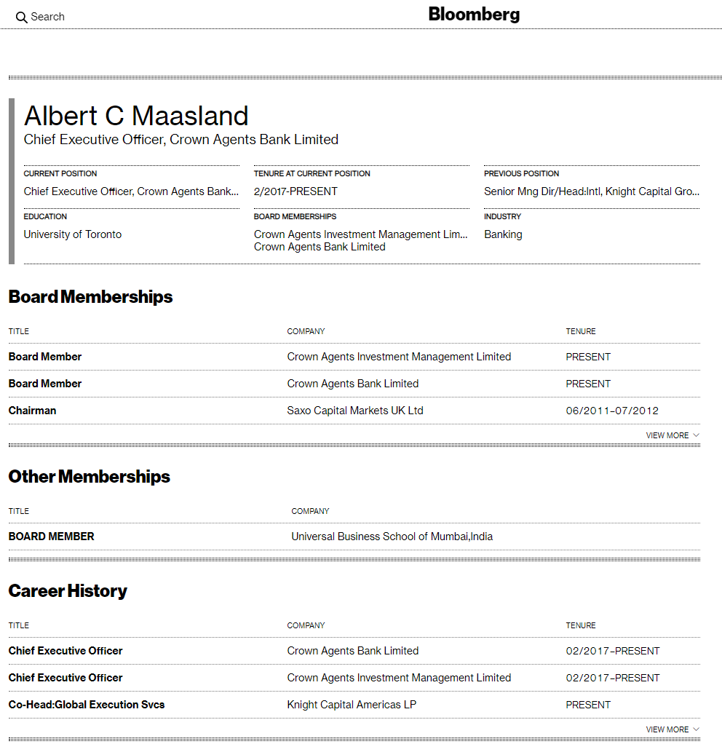
Task: Expand View More under Board Memberships
Action: pos(673,435)
